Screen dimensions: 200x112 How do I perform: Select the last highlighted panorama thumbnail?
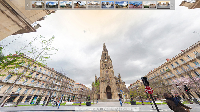pyautogui.click(x=163, y=5)
